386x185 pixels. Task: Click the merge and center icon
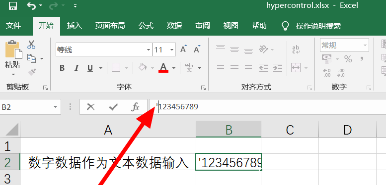296,67
